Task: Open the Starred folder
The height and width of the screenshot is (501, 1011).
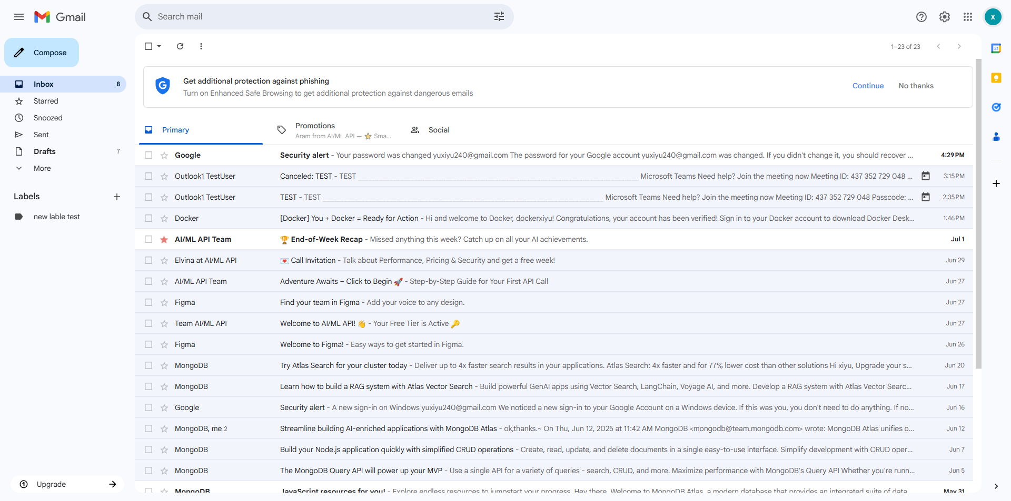Action: click(63, 101)
